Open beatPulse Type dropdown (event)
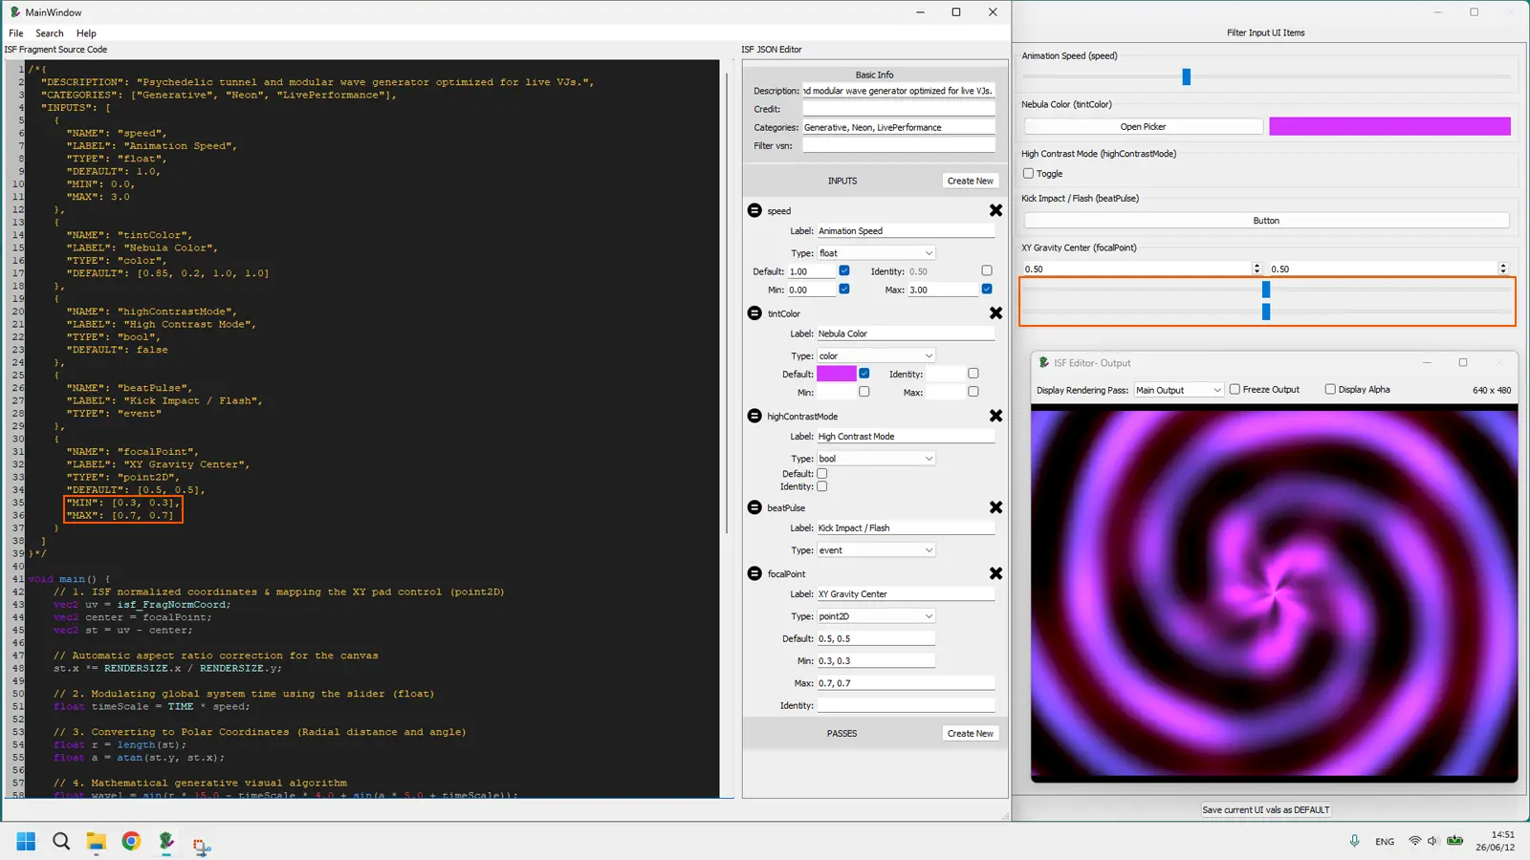Screen dimensions: 1530x860 pyautogui.click(x=876, y=550)
